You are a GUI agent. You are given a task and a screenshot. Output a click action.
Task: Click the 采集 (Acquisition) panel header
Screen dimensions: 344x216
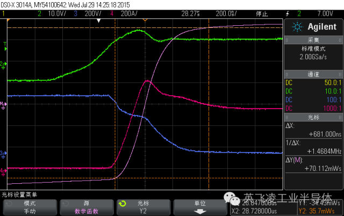[x=313, y=40]
